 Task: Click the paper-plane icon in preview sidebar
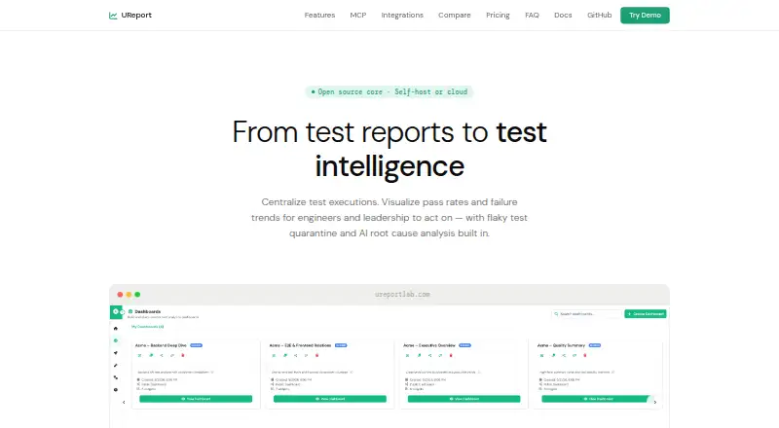click(x=116, y=352)
